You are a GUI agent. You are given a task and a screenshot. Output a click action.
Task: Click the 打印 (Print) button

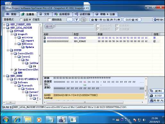pos(156,96)
